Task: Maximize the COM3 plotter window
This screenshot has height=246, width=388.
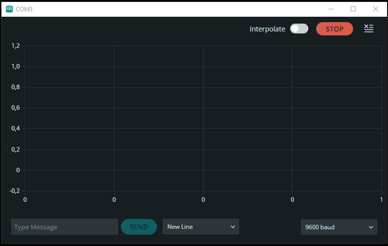Action: [x=353, y=9]
